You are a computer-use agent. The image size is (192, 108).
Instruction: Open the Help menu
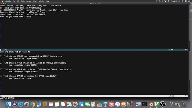click(47, 1)
